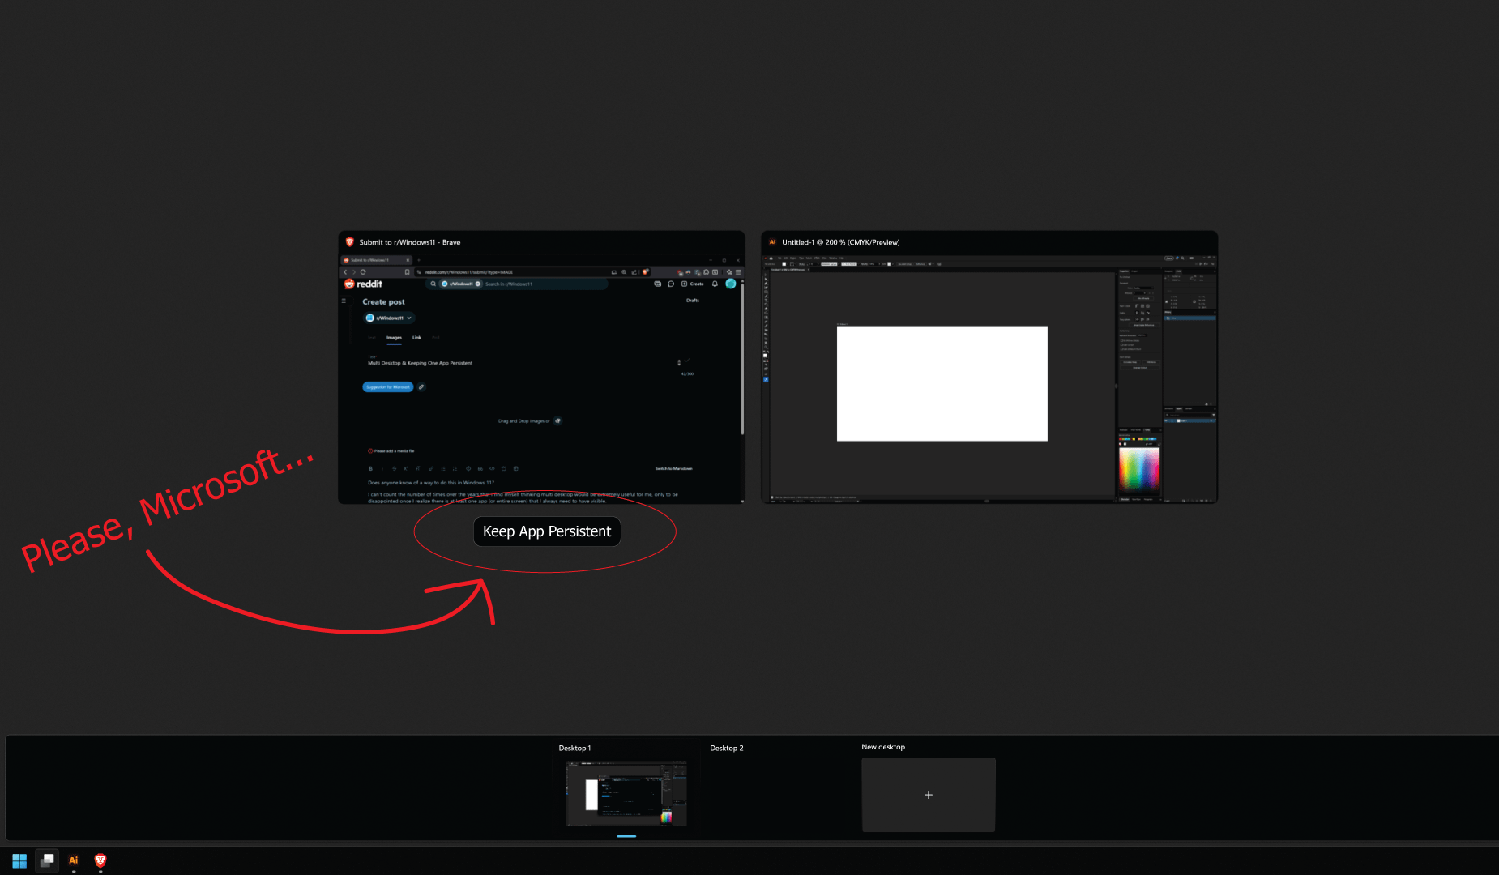Image resolution: width=1499 pixels, height=875 pixels.
Task: Open Reddit chat icon
Action: pyautogui.click(x=670, y=284)
